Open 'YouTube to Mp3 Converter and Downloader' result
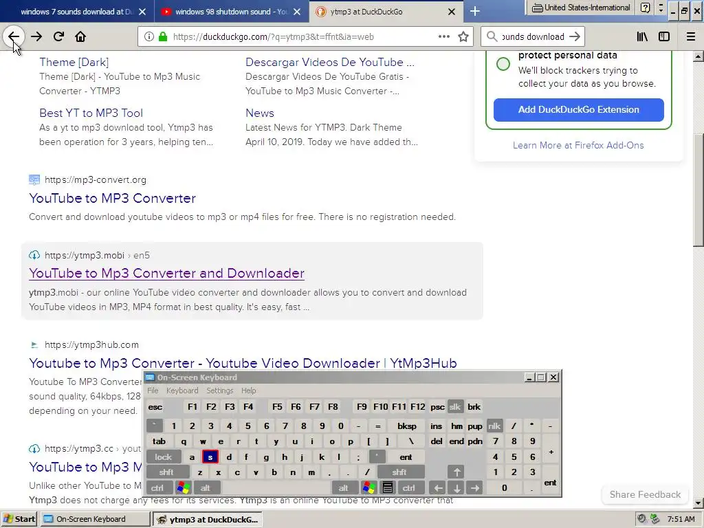The height and width of the screenshot is (528, 704). (x=166, y=273)
